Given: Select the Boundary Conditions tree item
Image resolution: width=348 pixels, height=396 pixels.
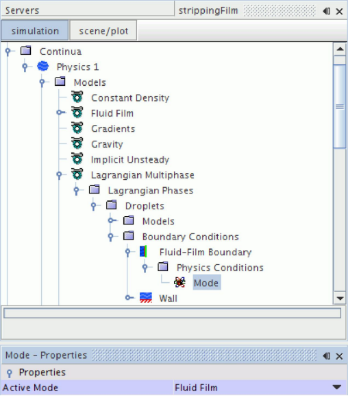Looking at the screenshot, I should [x=190, y=237].
